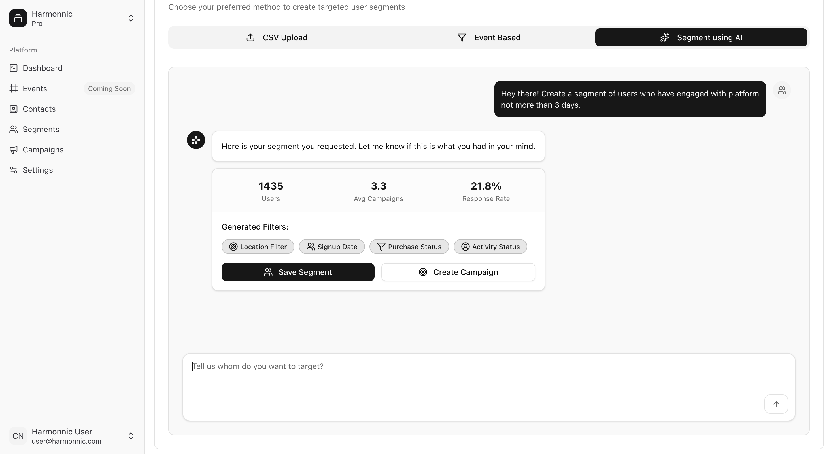Open the Segments panel icon
Image resolution: width=833 pixels, height=454 pixels.
pos(14,129)
